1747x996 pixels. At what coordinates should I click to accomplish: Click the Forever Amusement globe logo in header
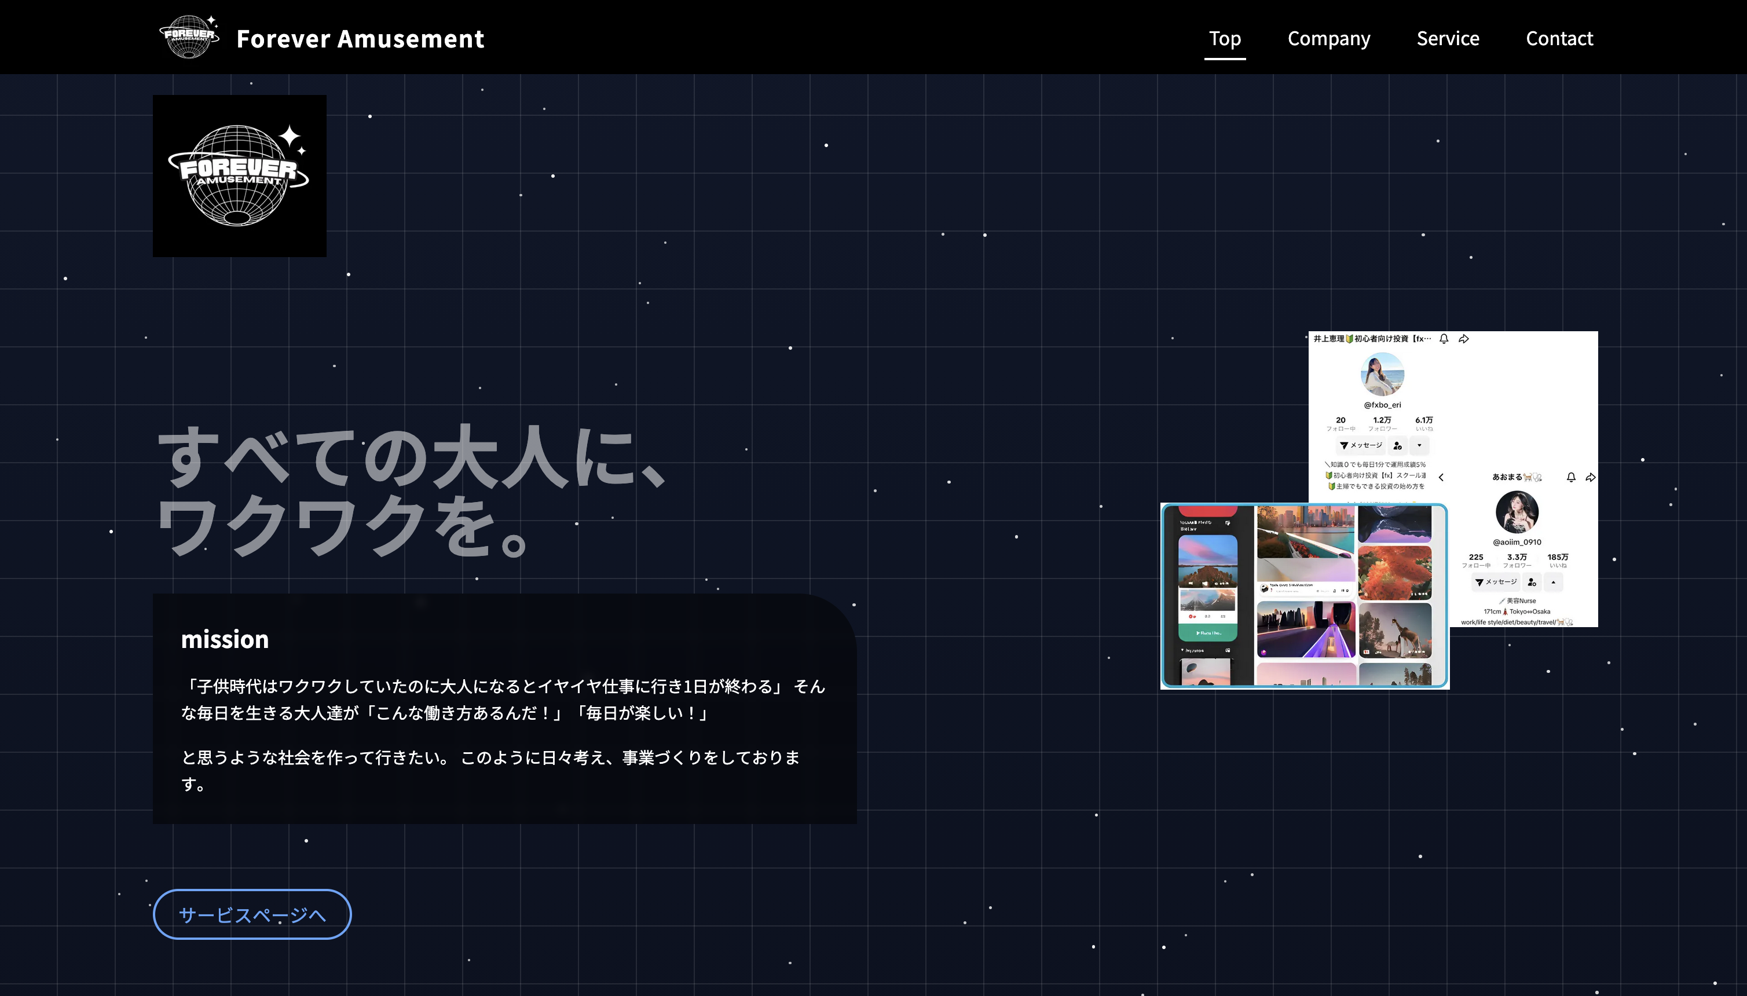tap(189, 37)
